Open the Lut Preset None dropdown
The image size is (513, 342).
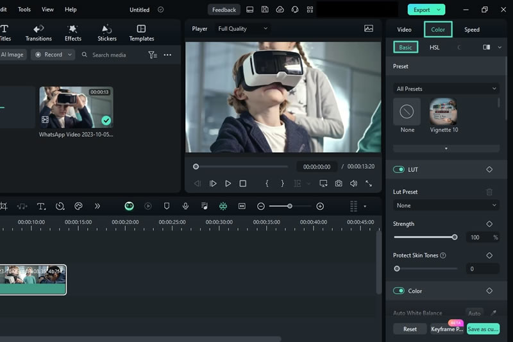coord(446,205)
